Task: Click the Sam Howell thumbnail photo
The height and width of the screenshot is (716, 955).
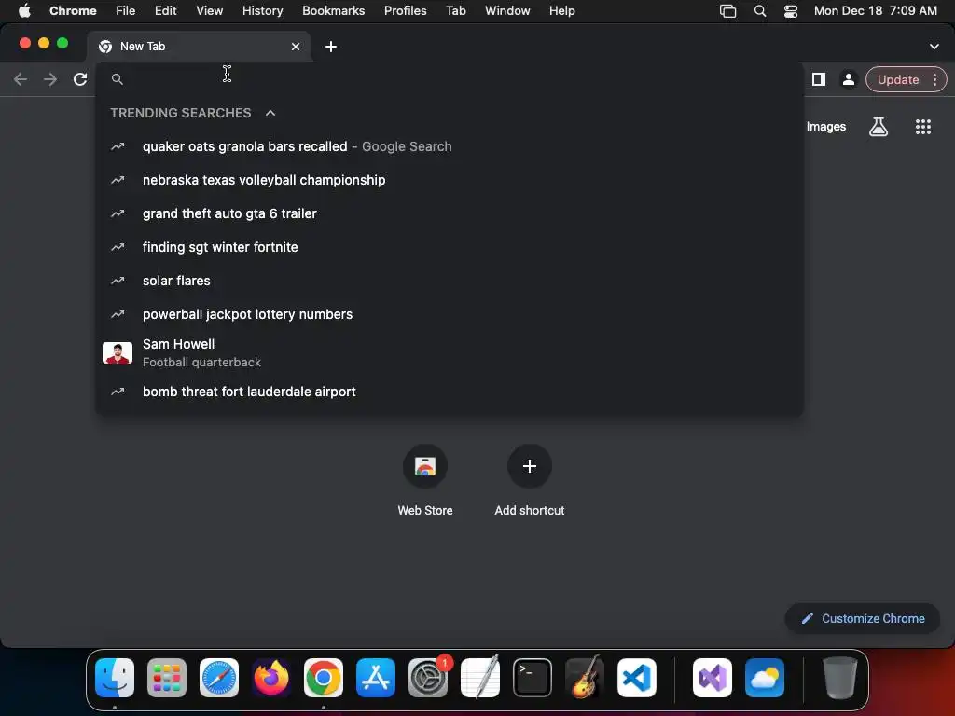Action: [118, 353]
